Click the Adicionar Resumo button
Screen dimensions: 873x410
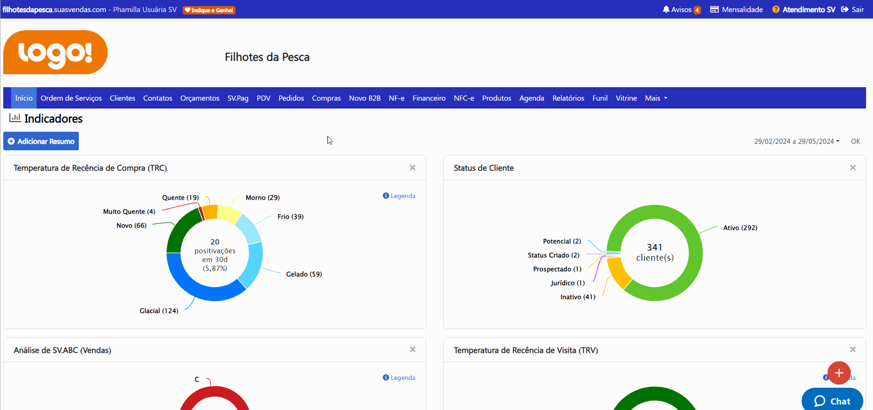[41, 141]
